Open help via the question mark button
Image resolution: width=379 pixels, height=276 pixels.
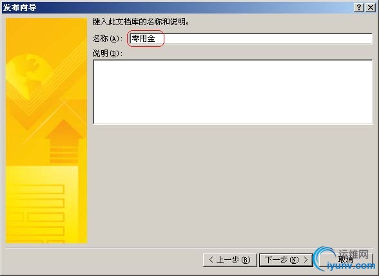[x=359, y=8]
